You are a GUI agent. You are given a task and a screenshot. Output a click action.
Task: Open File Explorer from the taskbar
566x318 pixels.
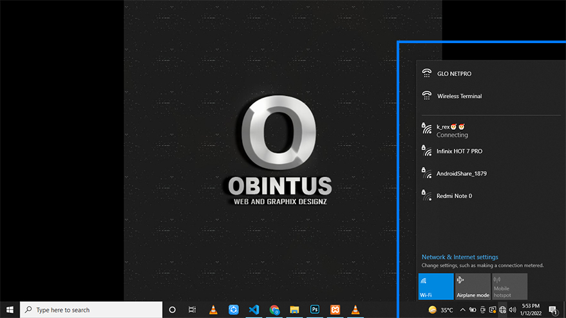click(294, 310)
